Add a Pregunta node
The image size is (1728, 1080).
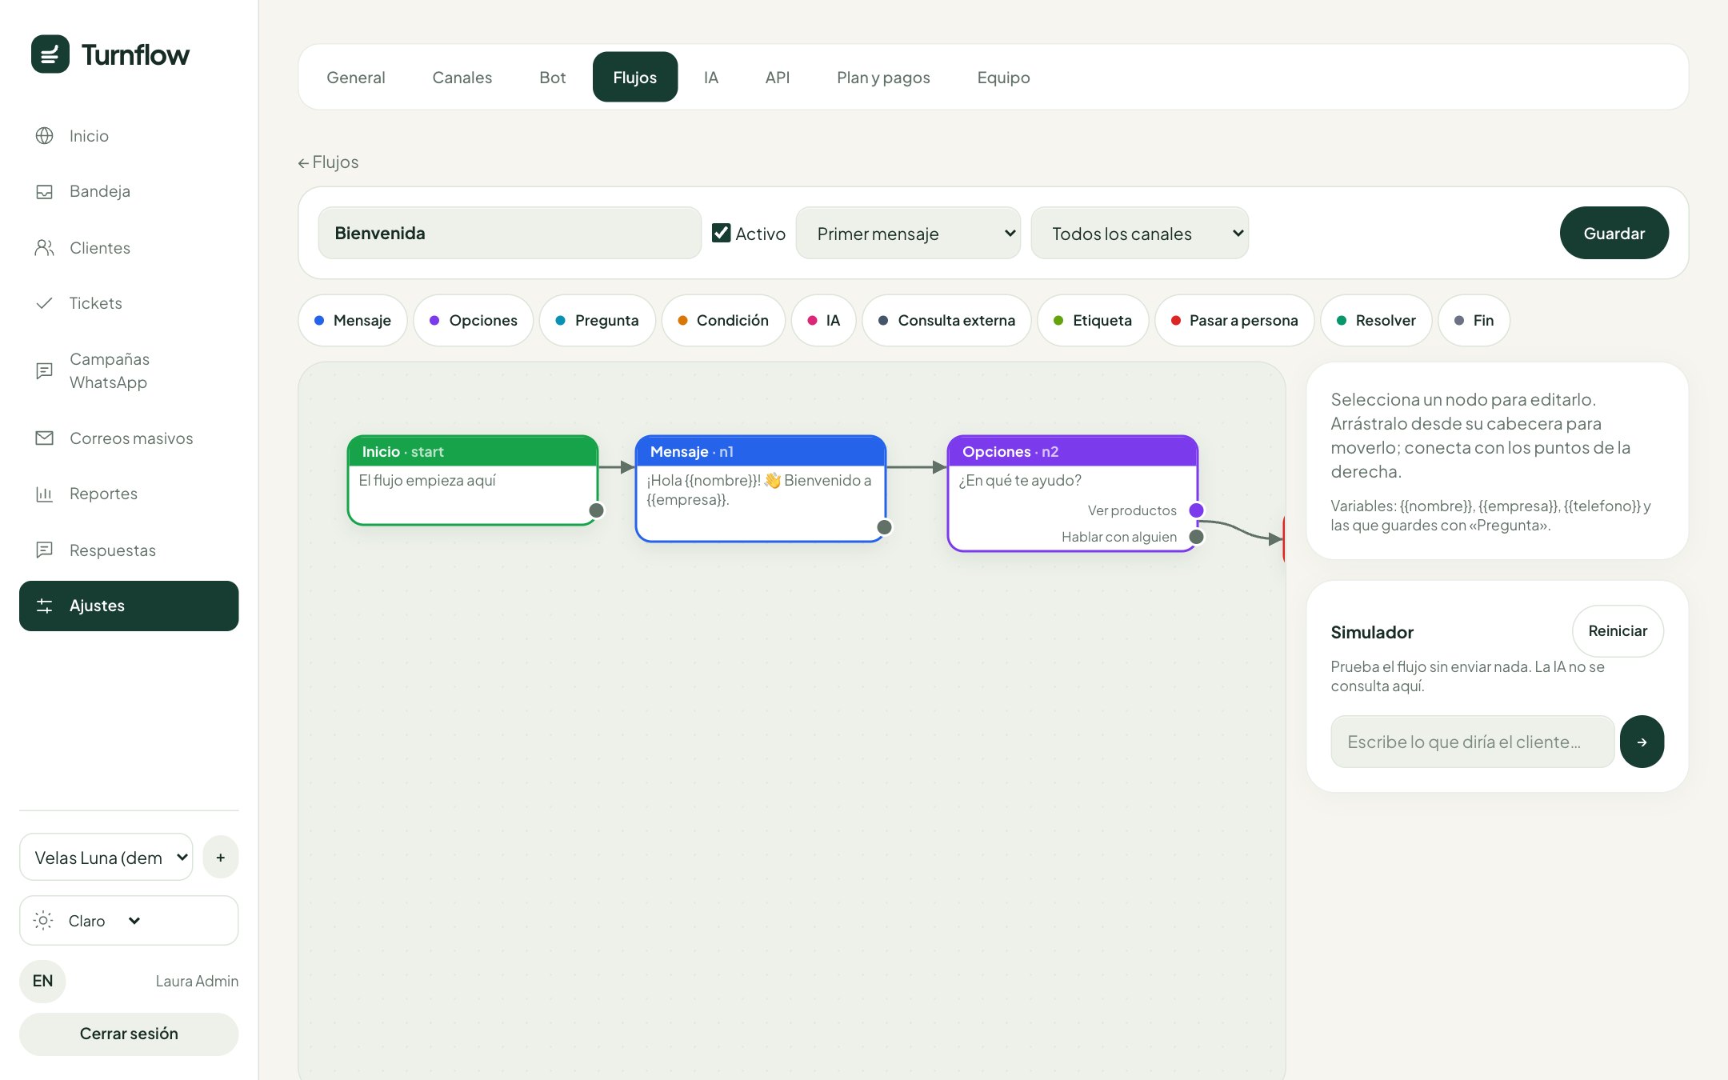point(598,320)
